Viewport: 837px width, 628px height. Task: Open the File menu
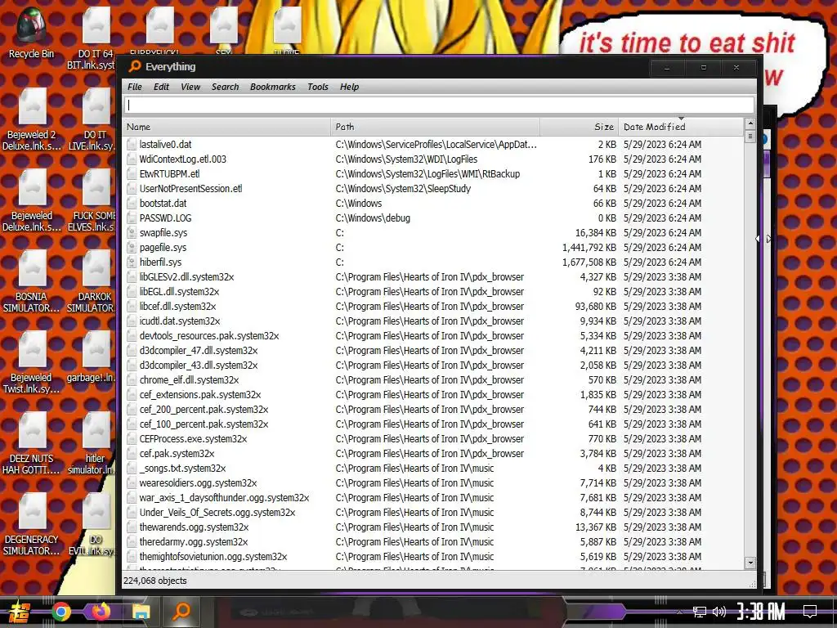[x=135, y=87]
